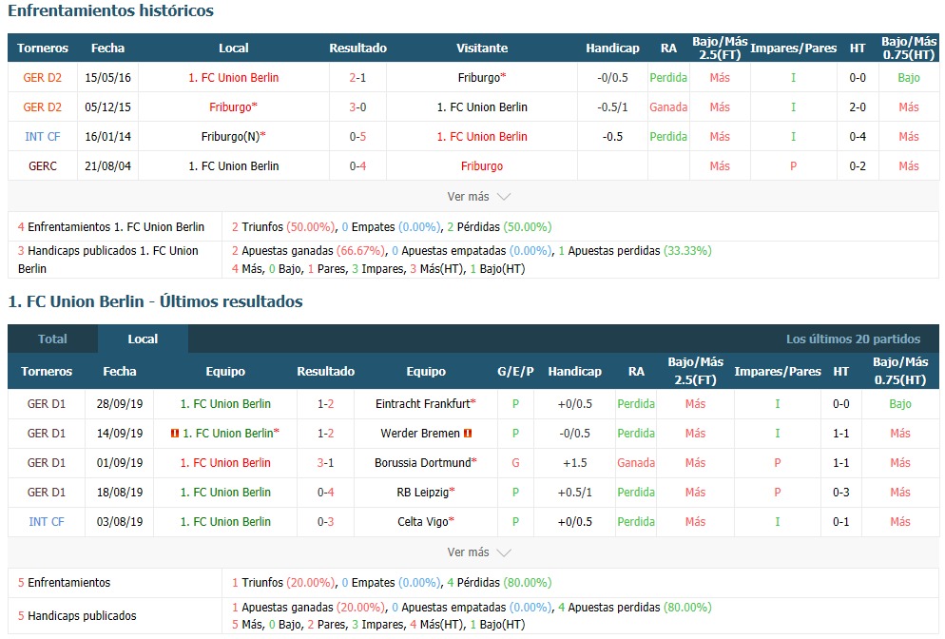Screen dimensions: 945x639
Task: Click HT score 0-3 for Leipzig match
Action: click(x=840, y=493)
